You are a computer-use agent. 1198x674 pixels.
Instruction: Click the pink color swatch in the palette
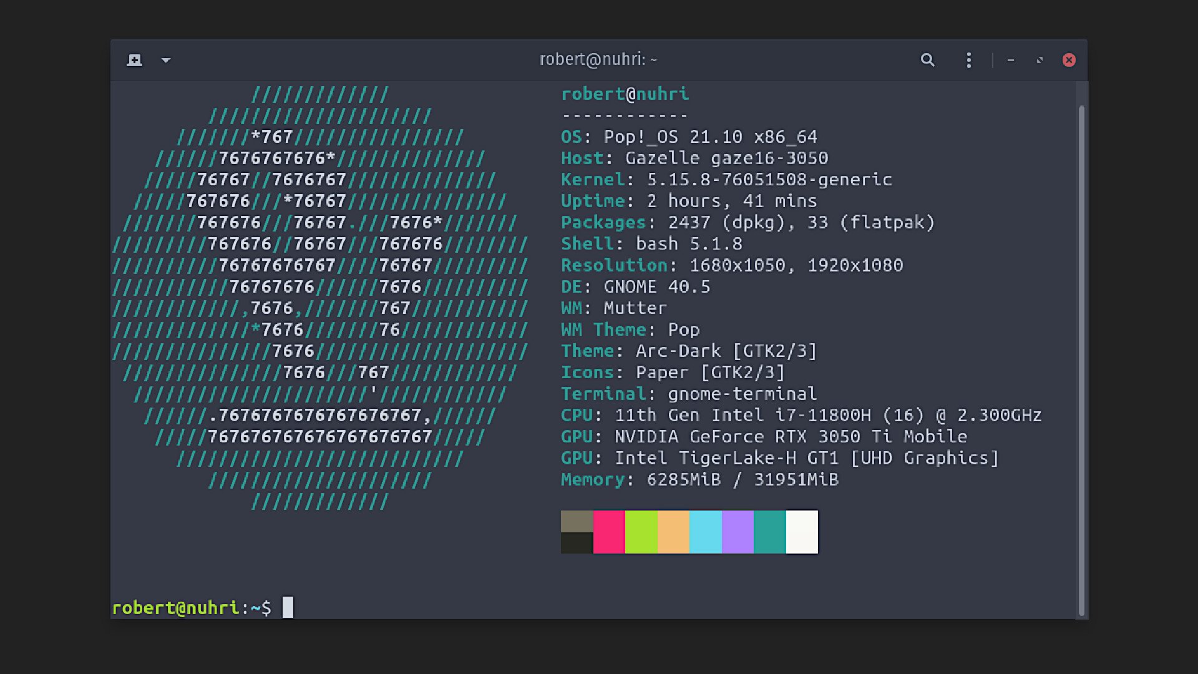point(610,532)
